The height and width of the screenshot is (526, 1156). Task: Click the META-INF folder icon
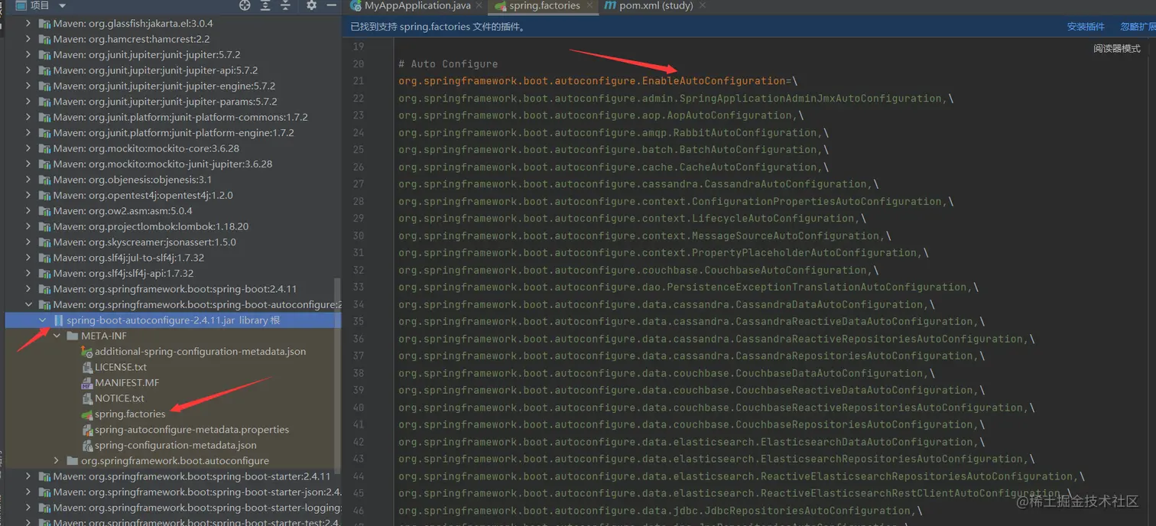pyautogui.click(x=73, y=336)
